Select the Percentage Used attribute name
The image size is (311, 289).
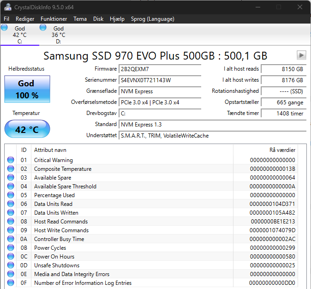(54, 195)
